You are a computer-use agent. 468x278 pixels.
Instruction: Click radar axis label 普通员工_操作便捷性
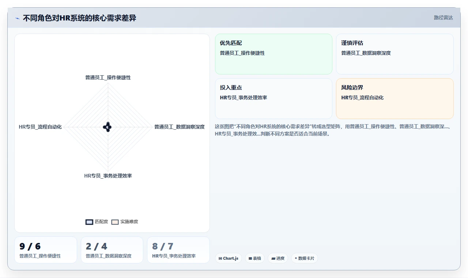(108, 77)
